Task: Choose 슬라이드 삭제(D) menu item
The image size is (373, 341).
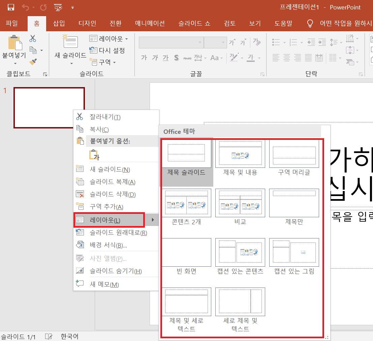Action: [116, 194]
